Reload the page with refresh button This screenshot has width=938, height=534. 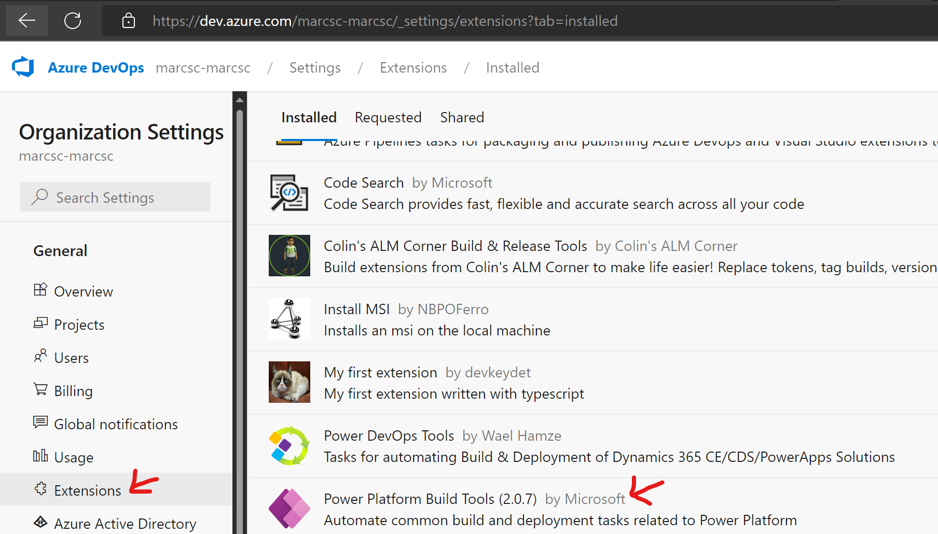tap(72, 21)
